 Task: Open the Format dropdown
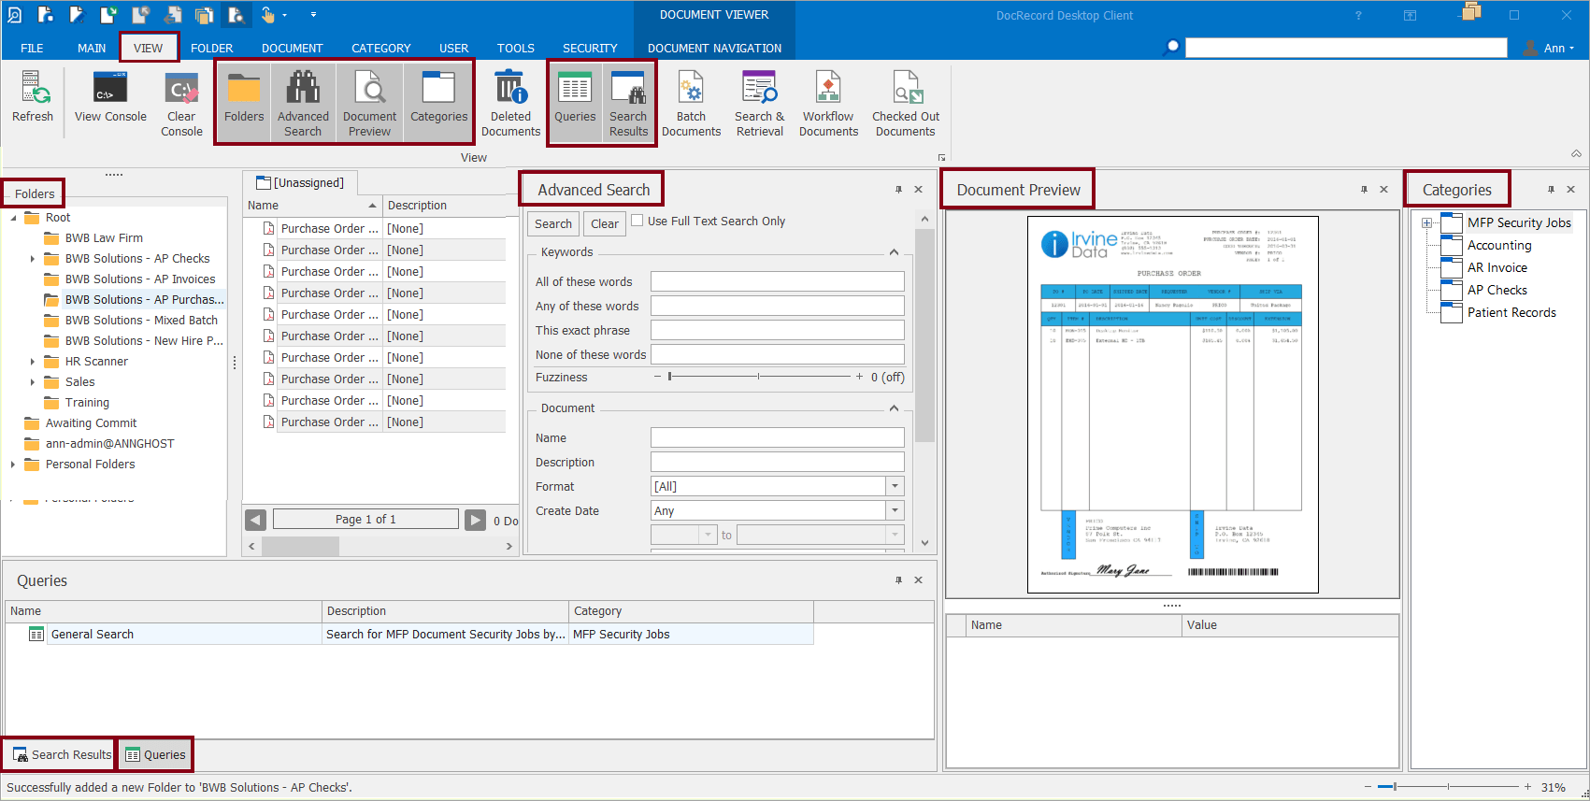point(895,486)
